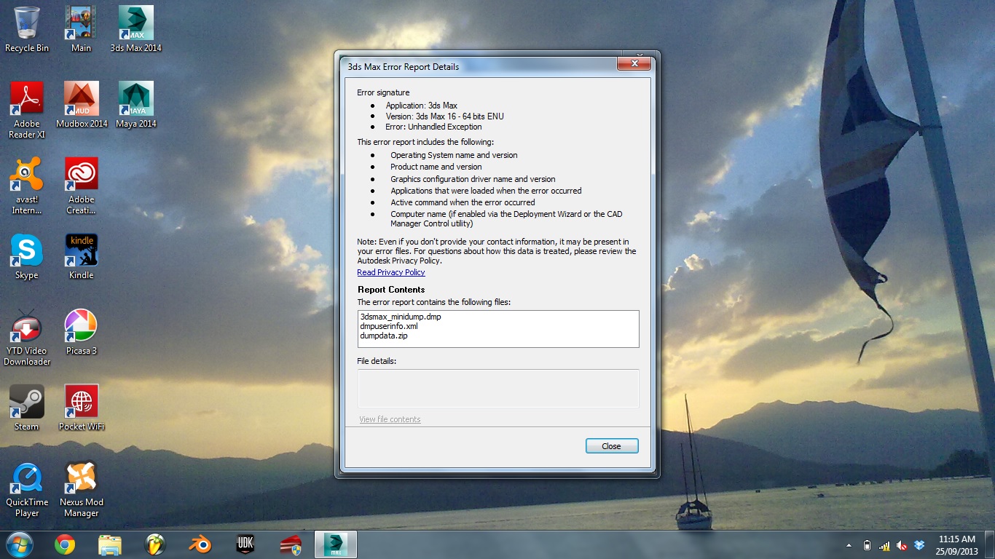This screenshot has height=559, width=995.
Task: Open the Recycle Bin desktop icon
Action: tap(27, 29)
